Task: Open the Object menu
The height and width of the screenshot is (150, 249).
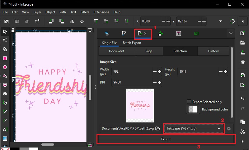Action: click(x=50, y=12)
